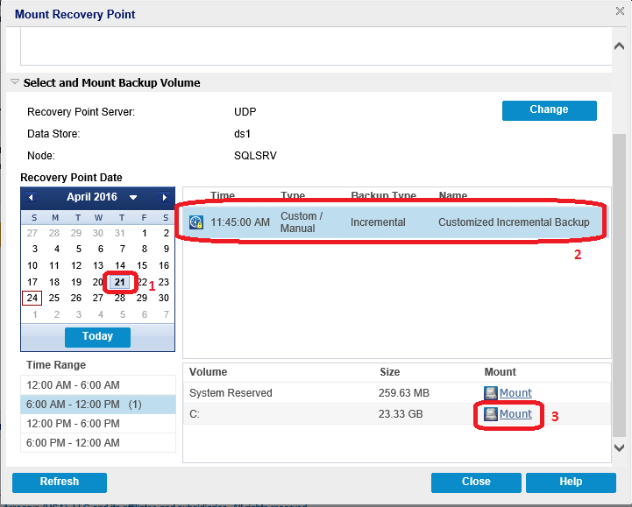The height and width of the screenshot is (507, 632).
Task: Click the Volume column header
Action: click(x=209, y=371)
